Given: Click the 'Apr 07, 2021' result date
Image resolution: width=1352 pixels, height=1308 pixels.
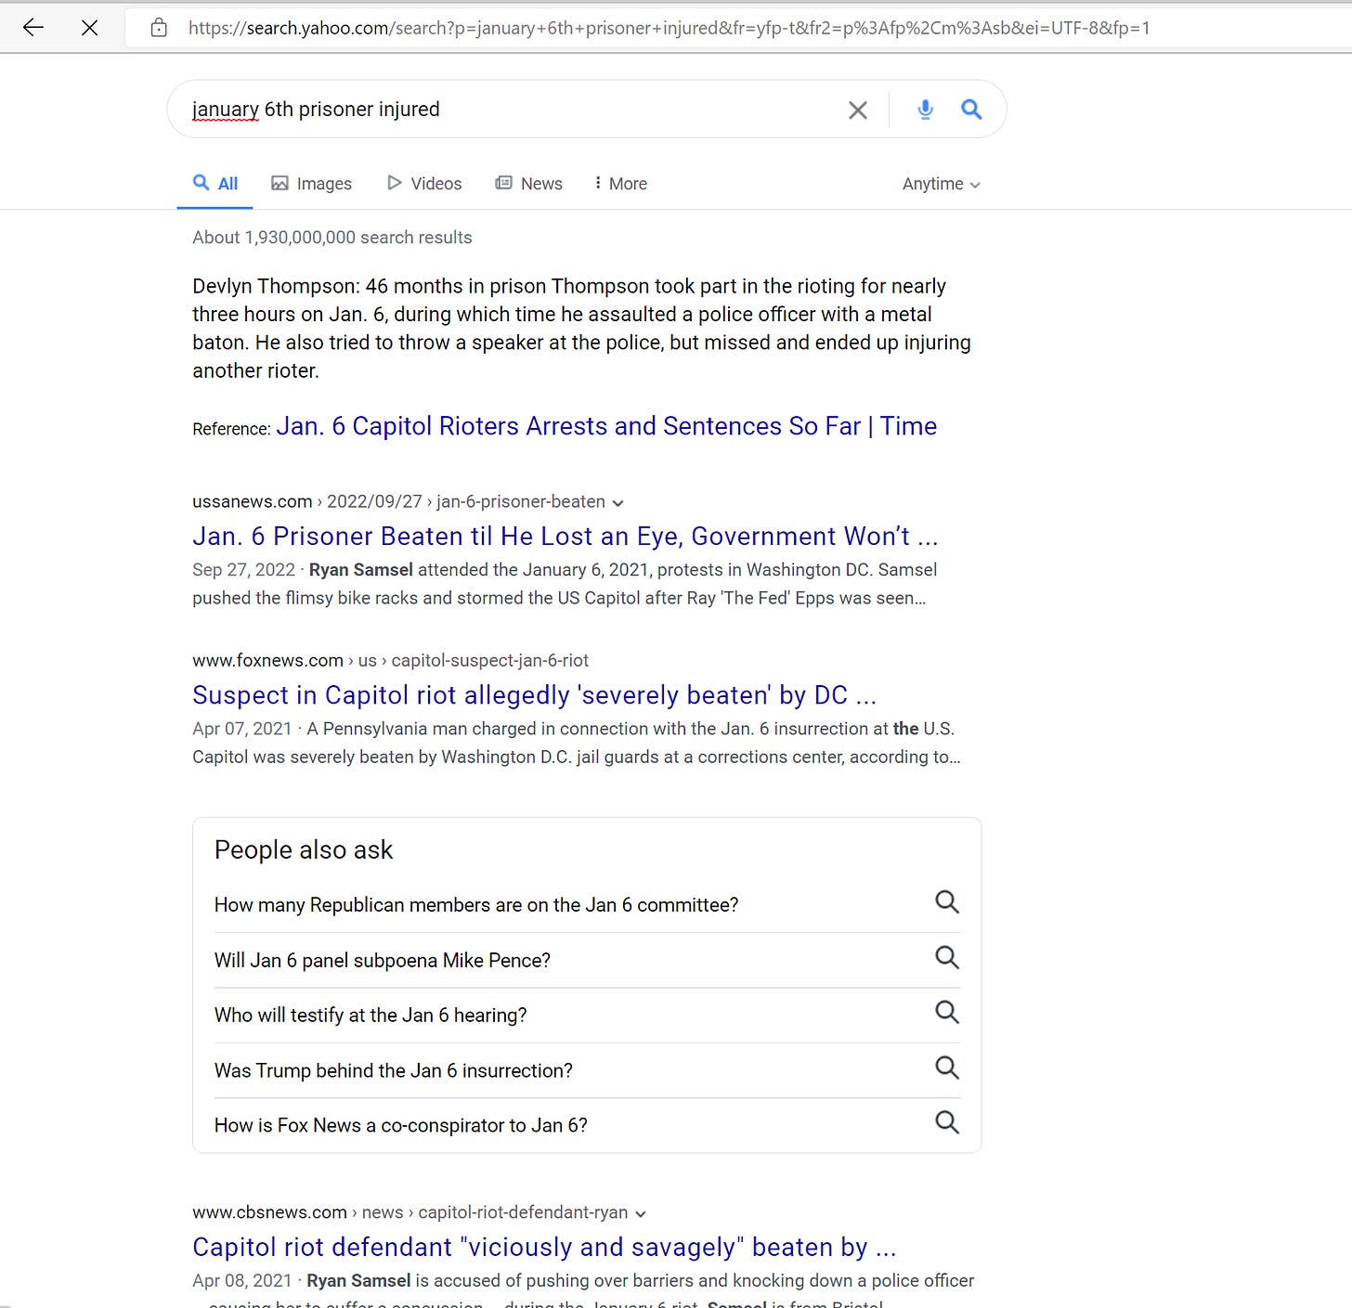Looking at the screenshot, I should pos(241,729).
